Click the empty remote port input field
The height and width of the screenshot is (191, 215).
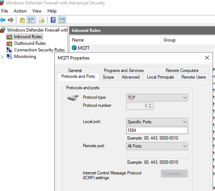157,155
